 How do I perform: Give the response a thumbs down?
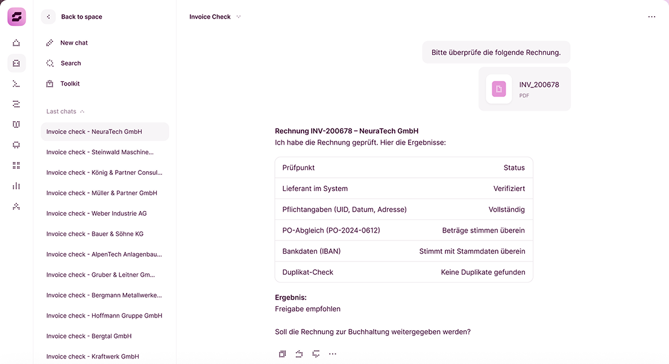click(x=316, y=354)
